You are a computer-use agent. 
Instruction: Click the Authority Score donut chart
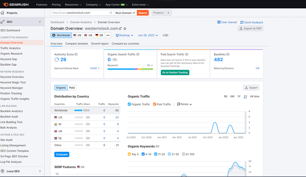point(56,60)
